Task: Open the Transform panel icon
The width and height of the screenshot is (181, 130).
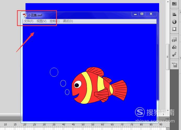Action: click(x=174, y=29)
